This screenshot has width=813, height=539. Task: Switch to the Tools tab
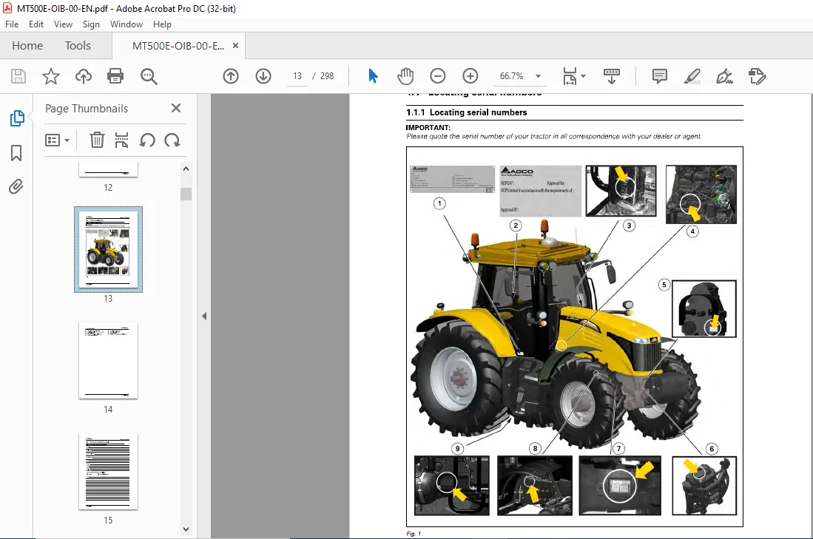tap(78, 46)
